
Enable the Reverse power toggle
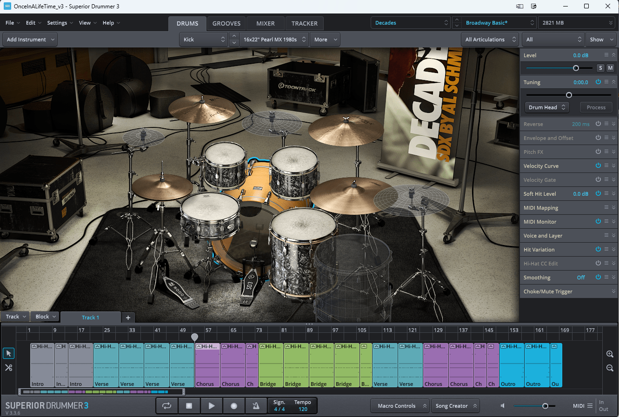(x=598, y=124)
